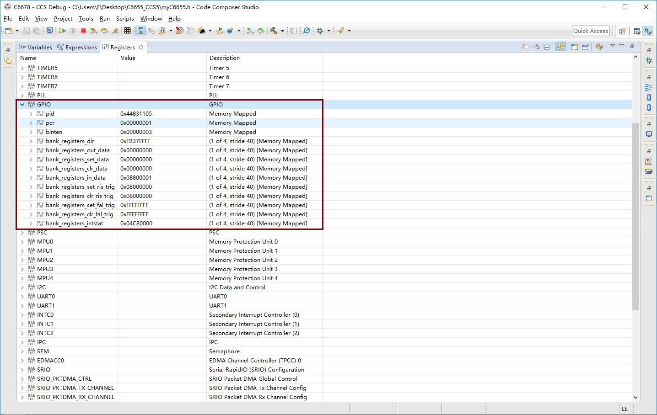Image resolution: width=657 pixels, height=415 pixels.
Task: Click the Step Return icon
Action: click(115, 31)
